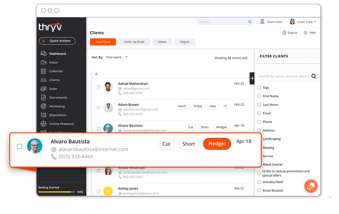The height and width of the screenshot is (214, 339).
Task: Click the Lawn Care profile avatar
Action: pos(292,21)
